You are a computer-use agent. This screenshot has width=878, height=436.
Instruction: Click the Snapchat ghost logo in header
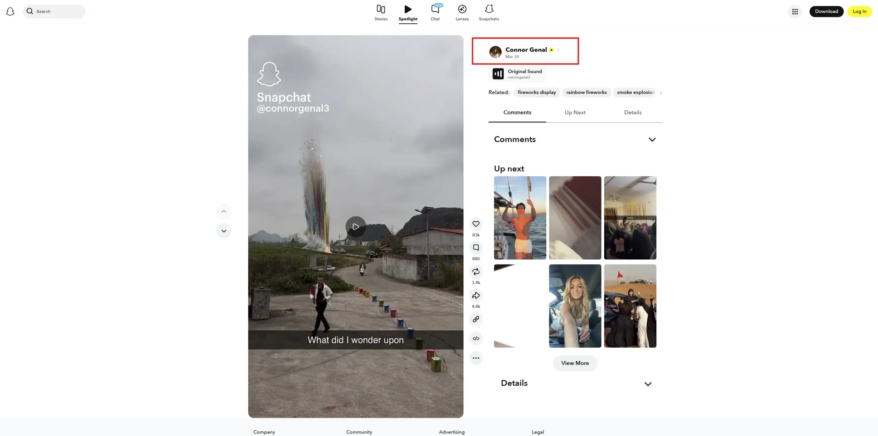(x=10, y=11)
